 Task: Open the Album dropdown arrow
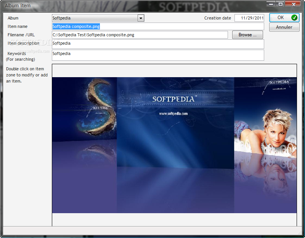(141, 18)
